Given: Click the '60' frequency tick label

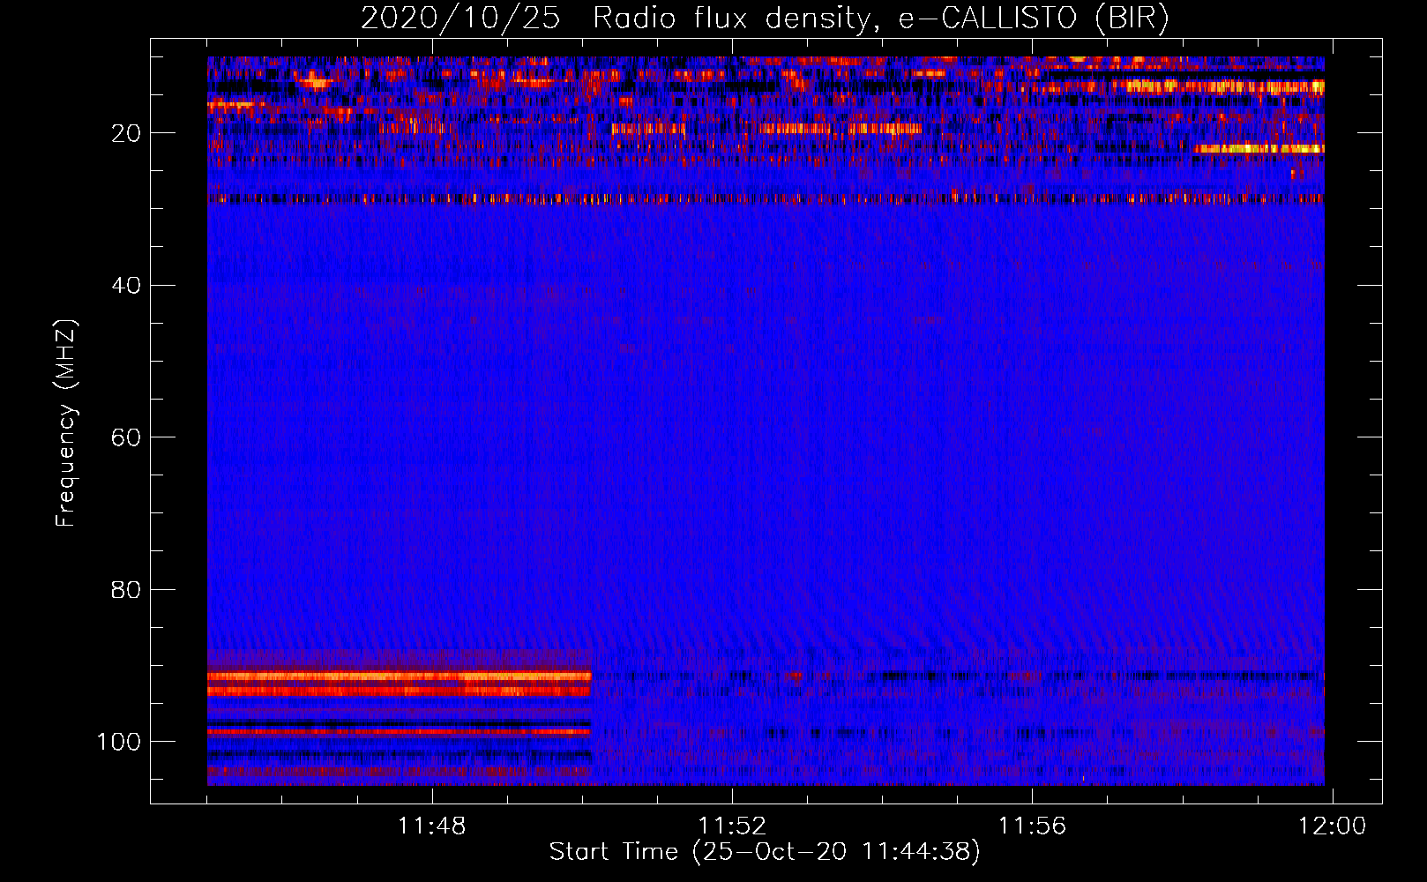Looking at the screenshot, I should (x=126, y=437).
